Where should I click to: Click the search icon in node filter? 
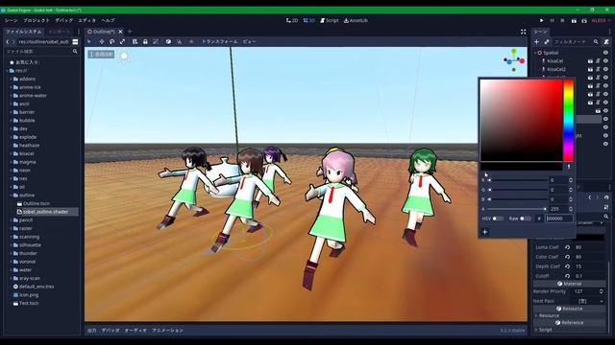point(596,41)
